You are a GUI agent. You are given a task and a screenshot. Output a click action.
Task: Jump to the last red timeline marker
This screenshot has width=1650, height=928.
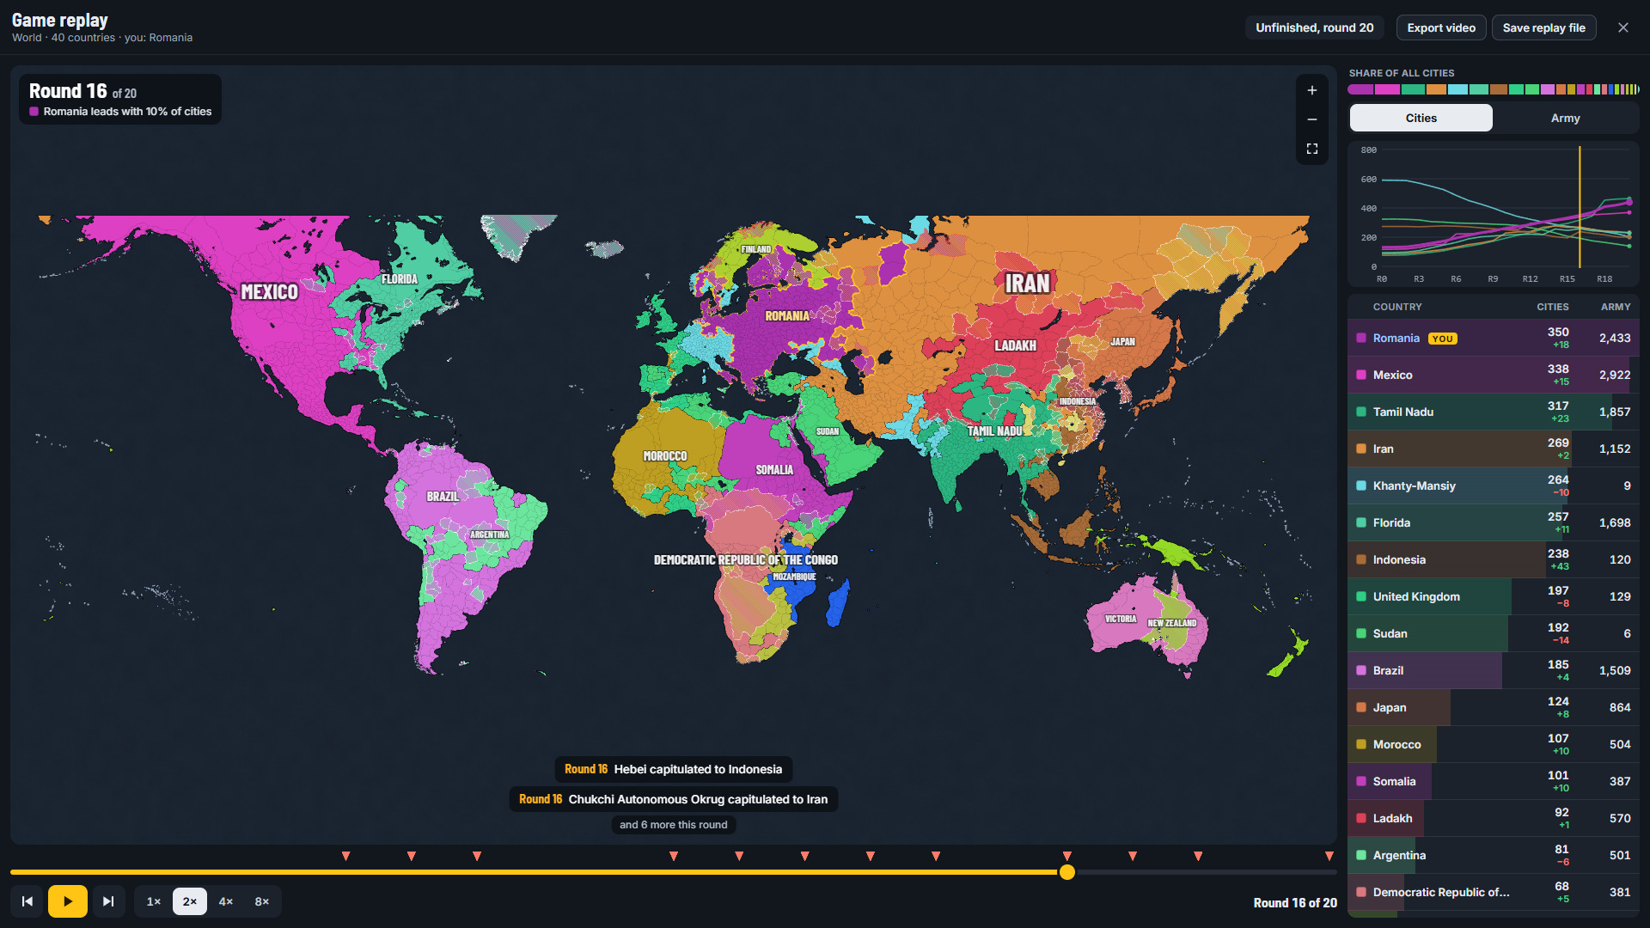(x=1329, y=856)
